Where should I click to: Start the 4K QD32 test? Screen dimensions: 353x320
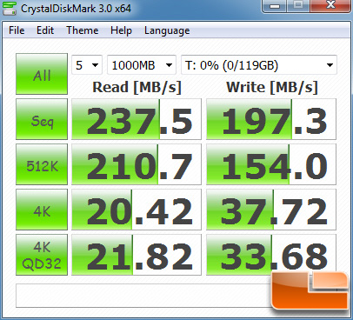coord(42,255)
